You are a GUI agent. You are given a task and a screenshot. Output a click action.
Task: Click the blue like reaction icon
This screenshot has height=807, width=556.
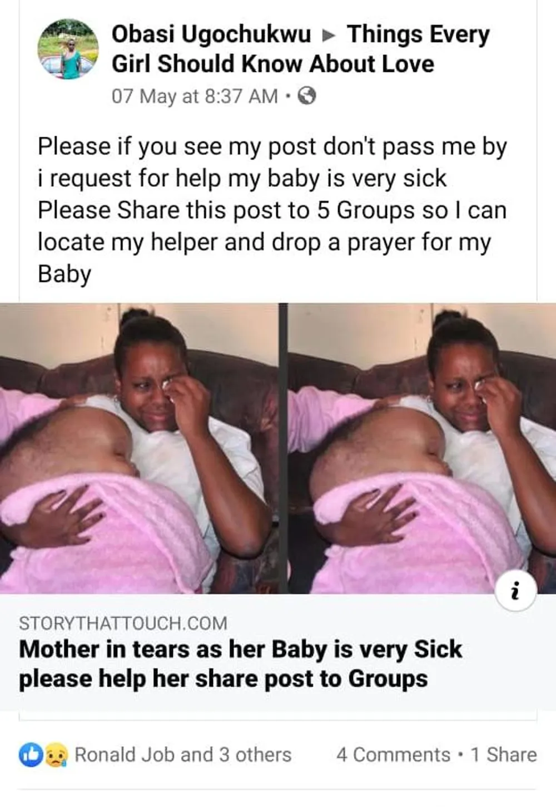tap(31, 755)
